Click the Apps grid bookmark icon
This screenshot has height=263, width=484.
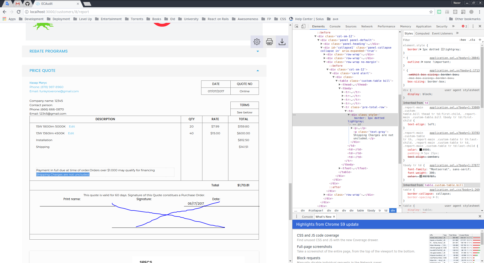pyautogui.click(x=4, y=19)
